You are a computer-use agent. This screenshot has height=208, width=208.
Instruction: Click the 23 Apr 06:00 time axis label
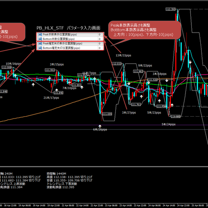tap(111, 205)
